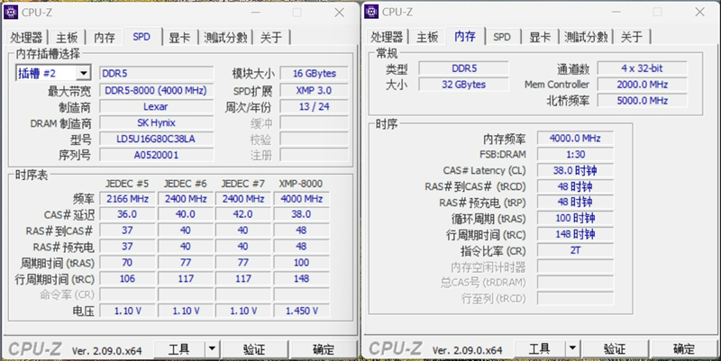Open the 插槽 #2 slot dropdown
The height and width of the screenshot is (361, 721).
[83, 73]
